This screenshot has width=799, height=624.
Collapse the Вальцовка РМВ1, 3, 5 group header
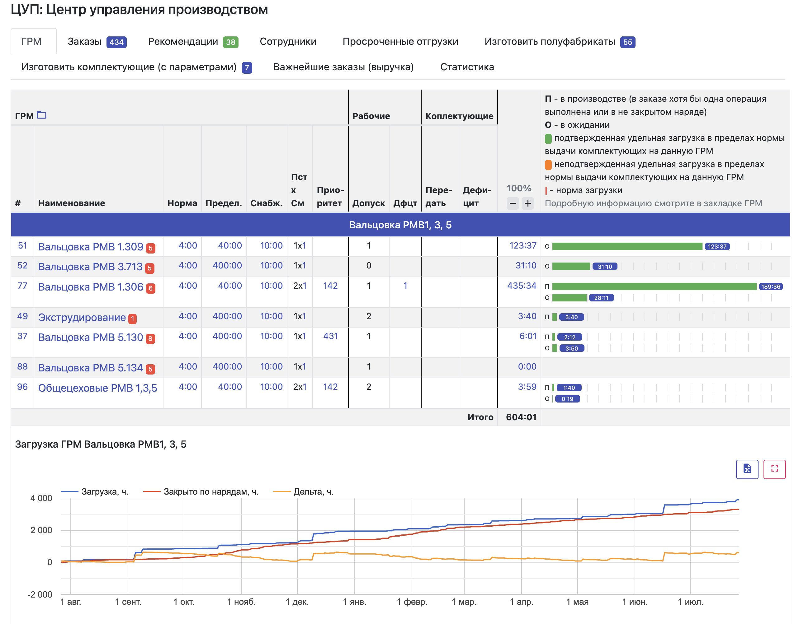(400, 225)
